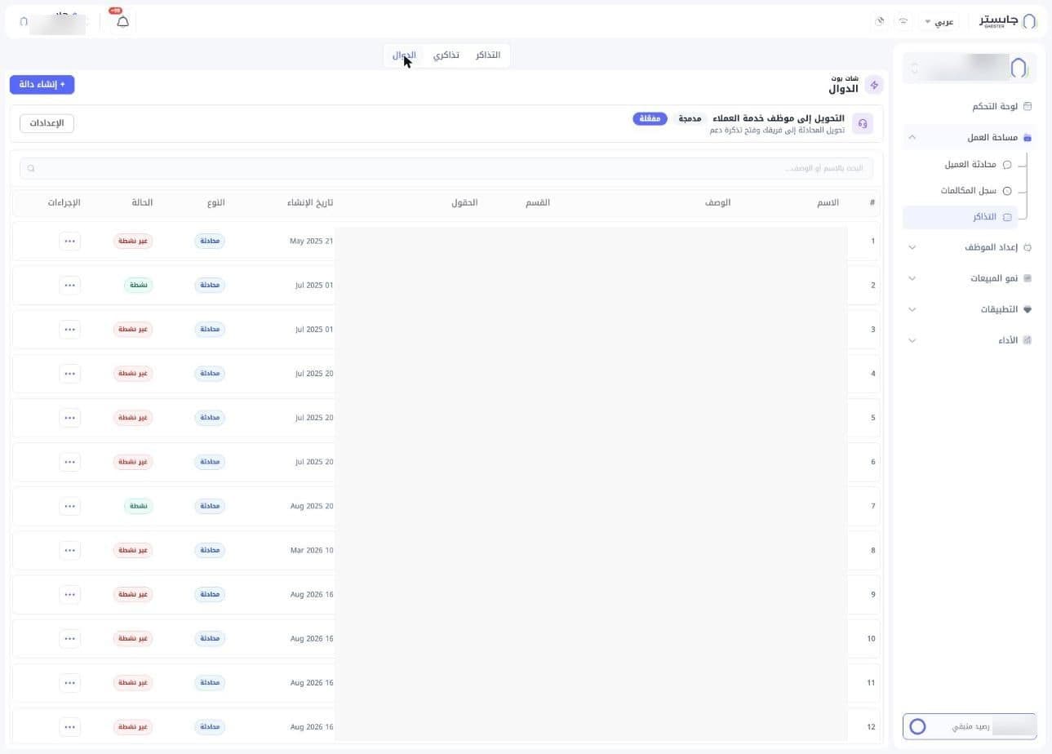Expand the إعداد الموظف sidebar section
The image size is (1052, 754).
click(970, 247)
